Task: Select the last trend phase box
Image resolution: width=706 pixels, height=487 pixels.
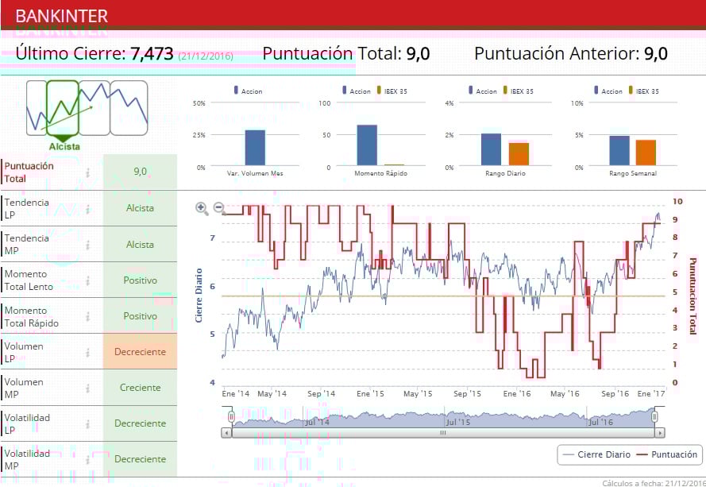Action: click(x=129, y=108)
